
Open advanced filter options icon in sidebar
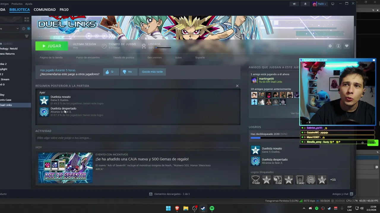[x=27, y=36]
